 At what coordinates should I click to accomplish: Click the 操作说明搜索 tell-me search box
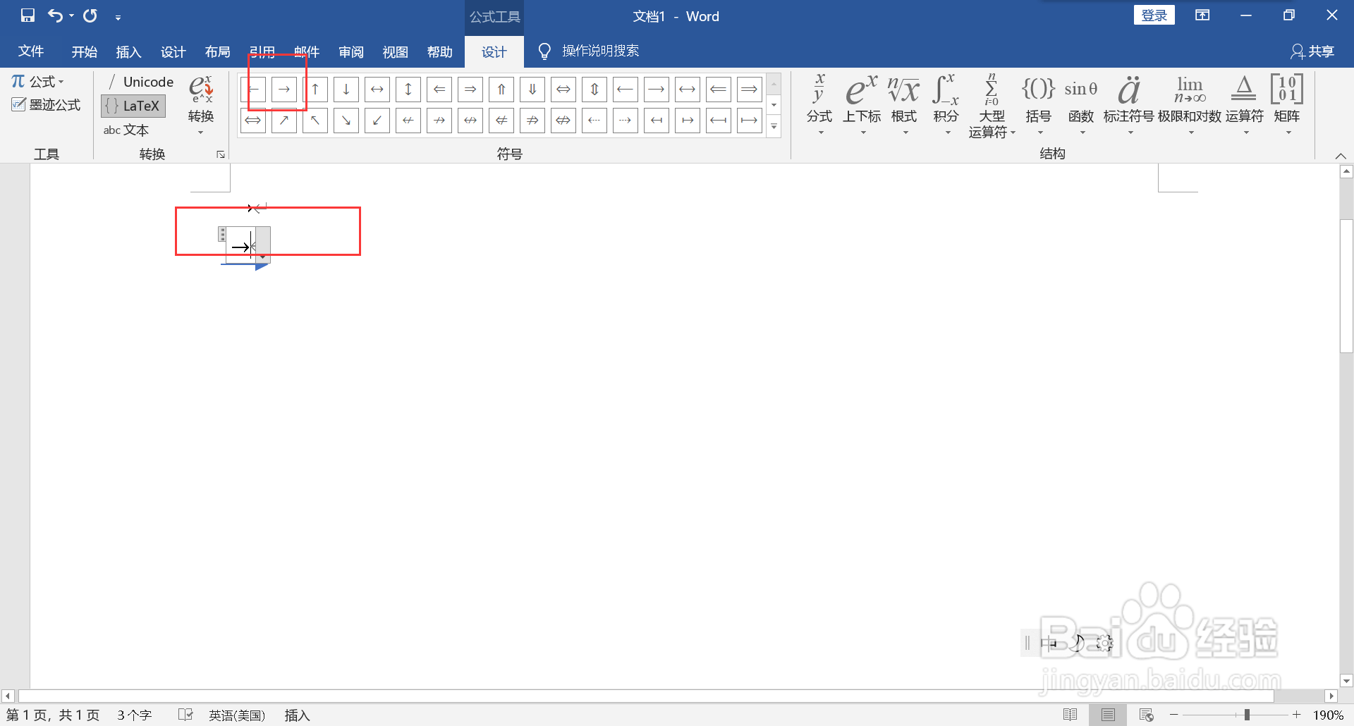click(589, 51)
